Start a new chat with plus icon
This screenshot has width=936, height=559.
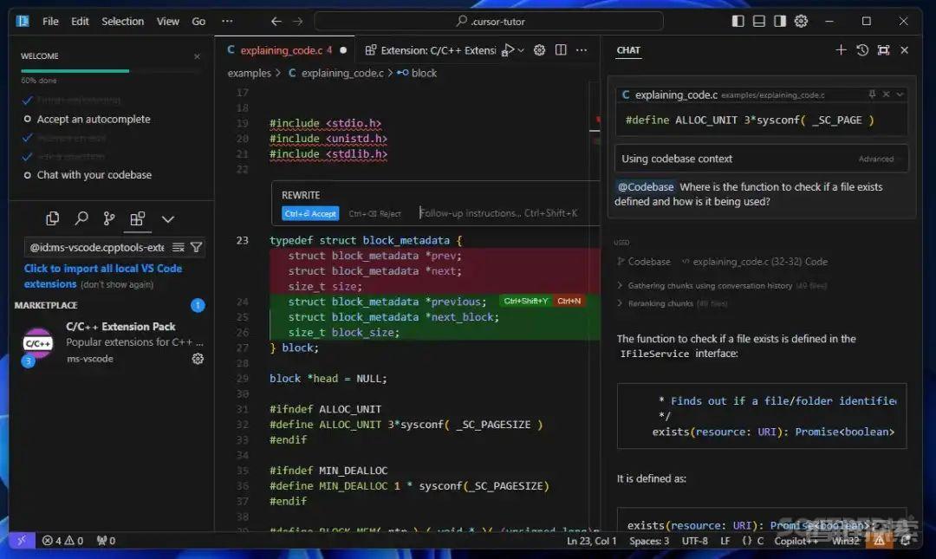click(841, 50)
